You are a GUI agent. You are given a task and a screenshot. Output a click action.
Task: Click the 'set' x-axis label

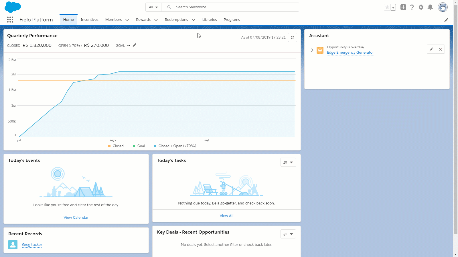207,140
